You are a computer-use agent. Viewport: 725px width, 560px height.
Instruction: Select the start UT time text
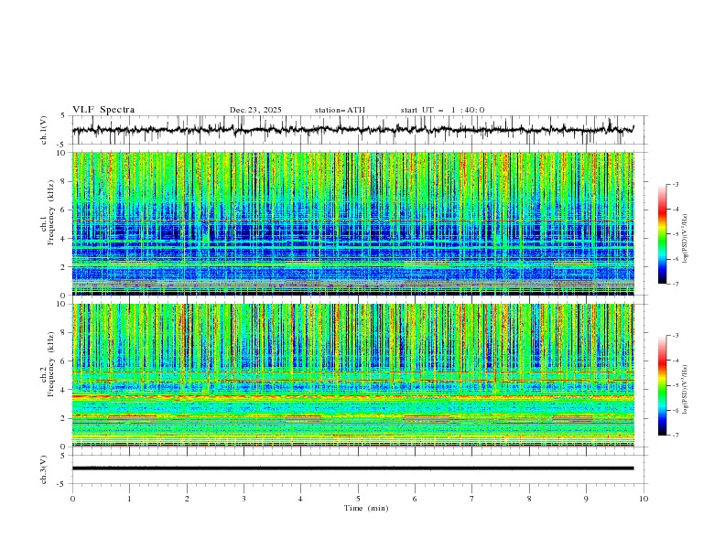tap(442, 110)
